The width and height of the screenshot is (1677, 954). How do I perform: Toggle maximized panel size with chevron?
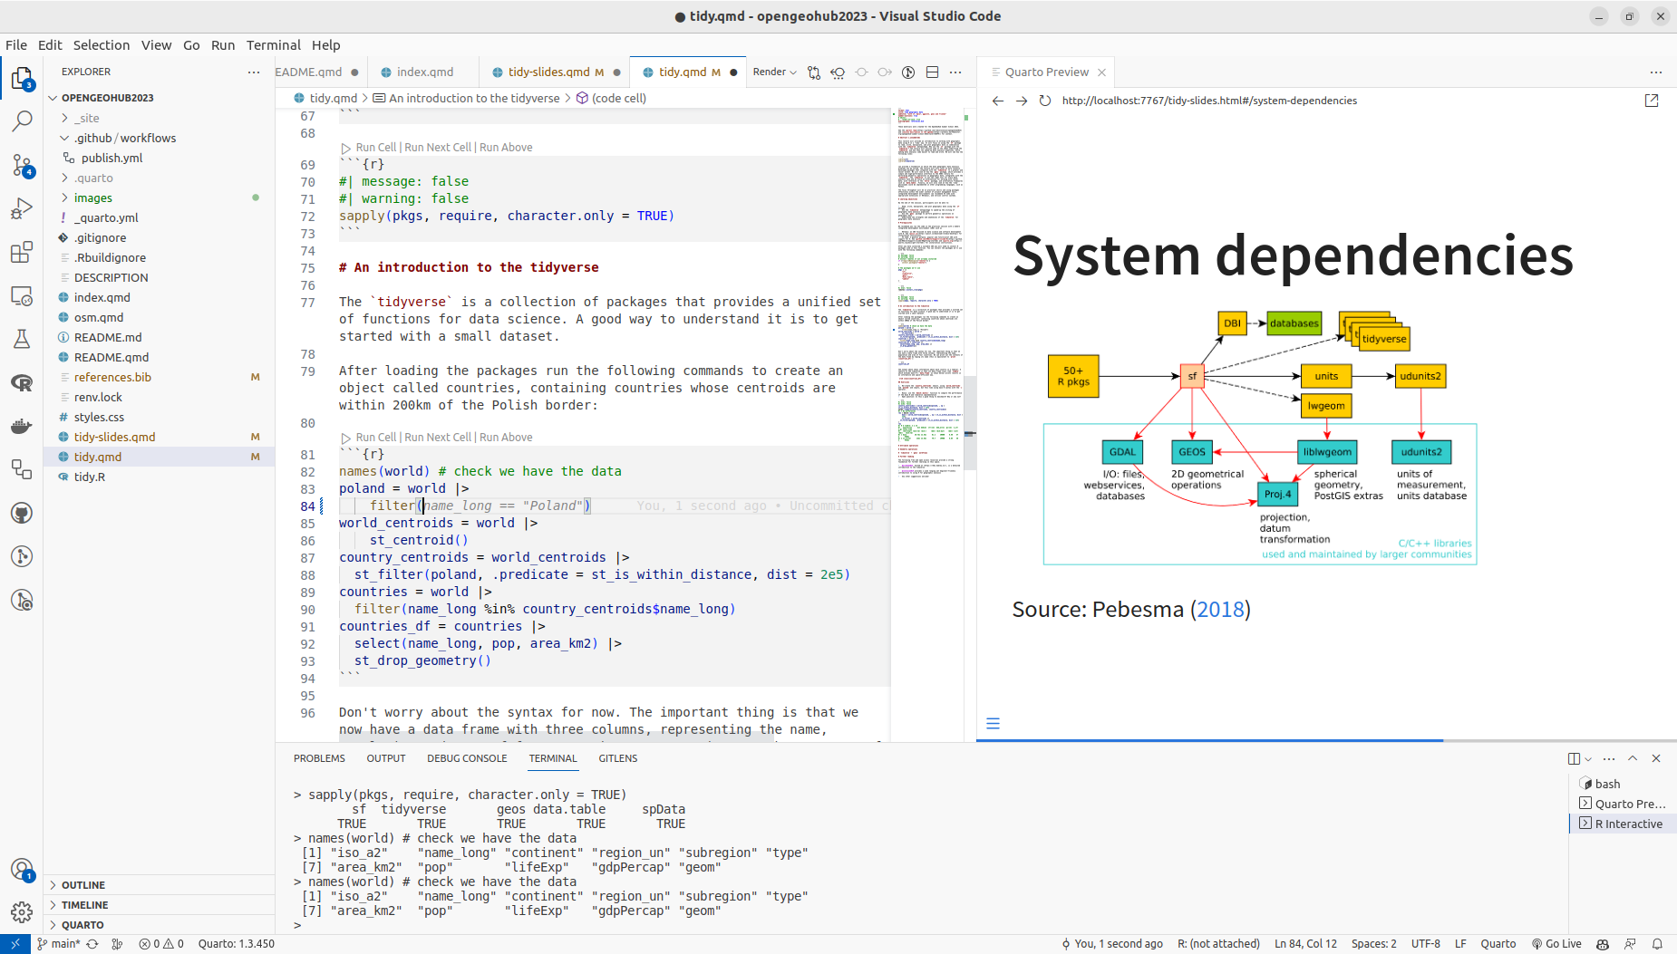coord(1633,758)
